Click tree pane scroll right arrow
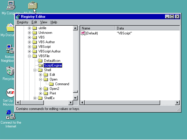Image resolution: width=187 pixels, height=140 pixels. 71,103
